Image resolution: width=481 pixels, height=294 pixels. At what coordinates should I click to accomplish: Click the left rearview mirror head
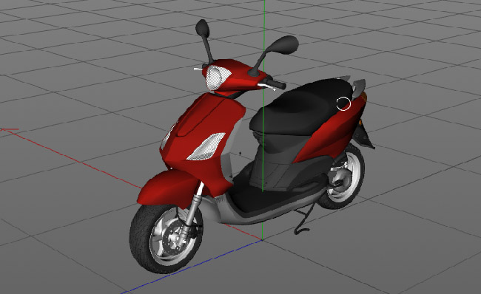(203, 29)
